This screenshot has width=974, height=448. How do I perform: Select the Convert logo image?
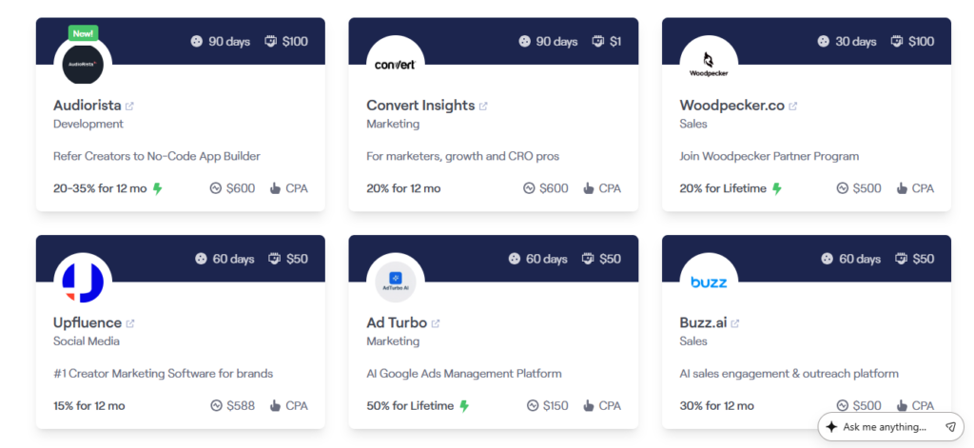pyautogui.click(x=395, y=65)
